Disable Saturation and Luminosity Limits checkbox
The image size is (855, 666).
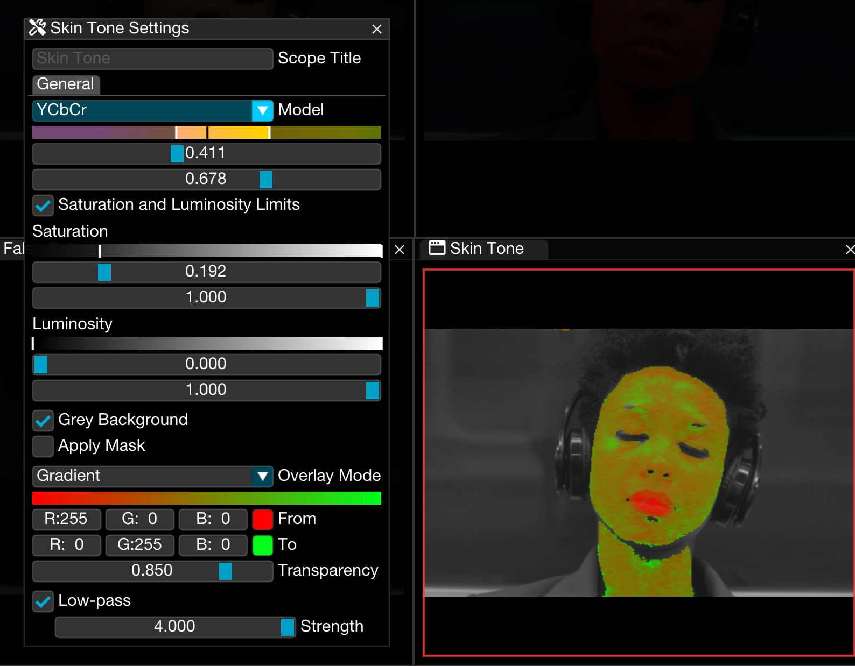point(43,205)
